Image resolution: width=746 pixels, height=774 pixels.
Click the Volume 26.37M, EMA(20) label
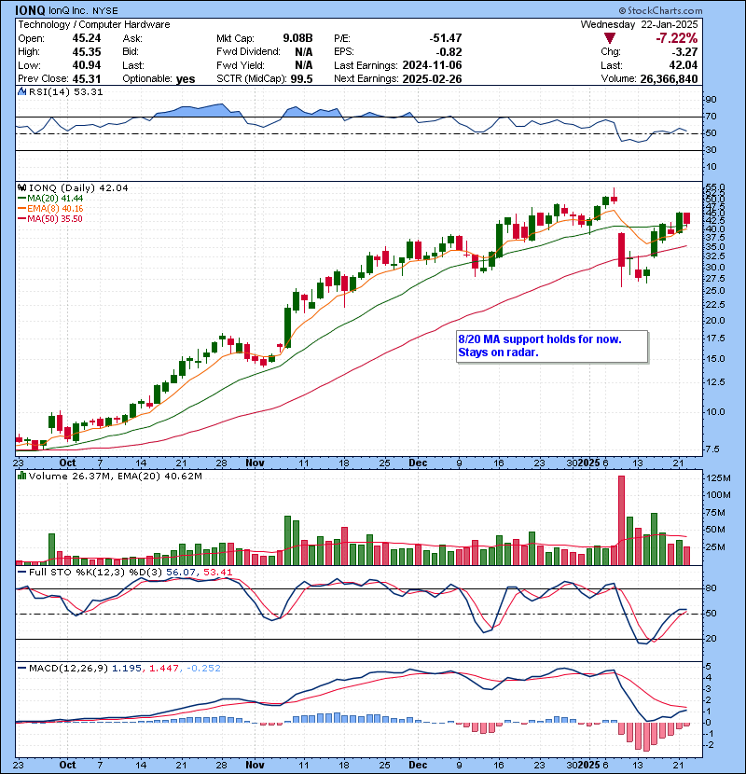115,477
